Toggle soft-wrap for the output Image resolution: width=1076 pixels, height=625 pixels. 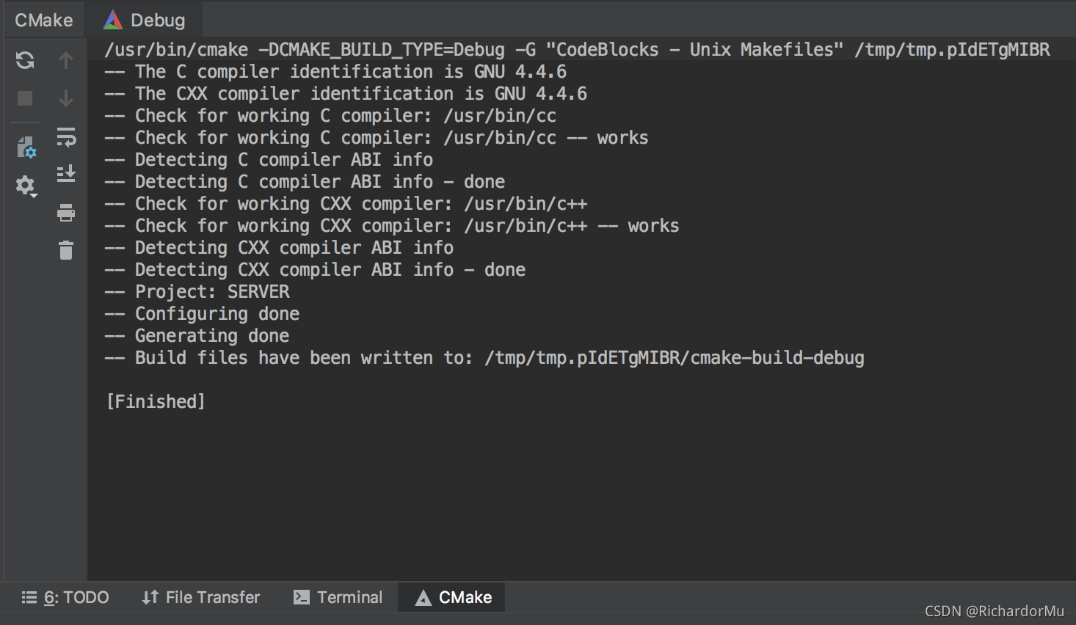pos(66,136)
